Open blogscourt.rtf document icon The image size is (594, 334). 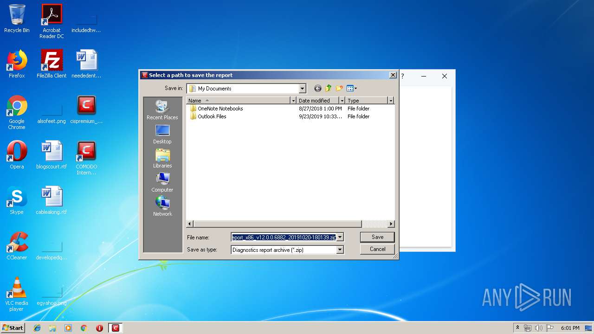click(52, 155)
